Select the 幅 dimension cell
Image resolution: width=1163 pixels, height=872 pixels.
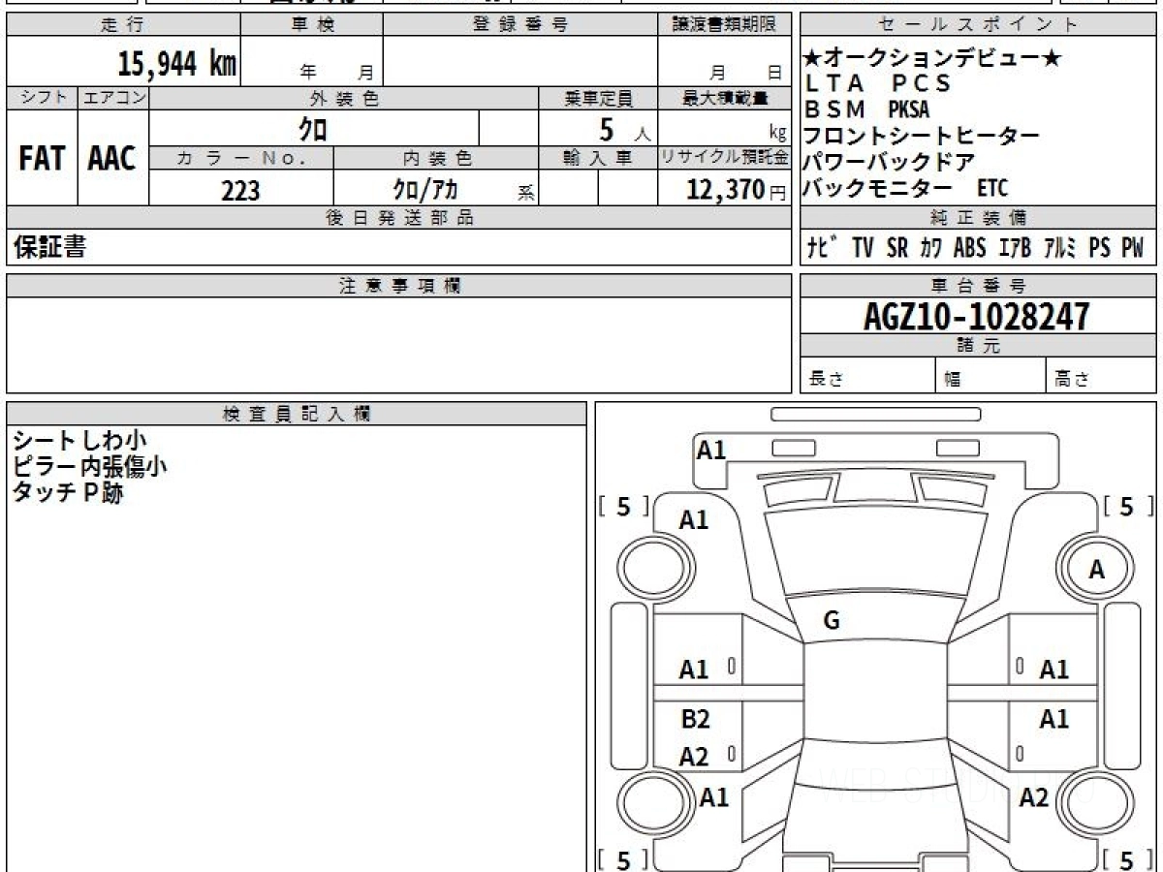pyautogui.click(x=990, y=376)
